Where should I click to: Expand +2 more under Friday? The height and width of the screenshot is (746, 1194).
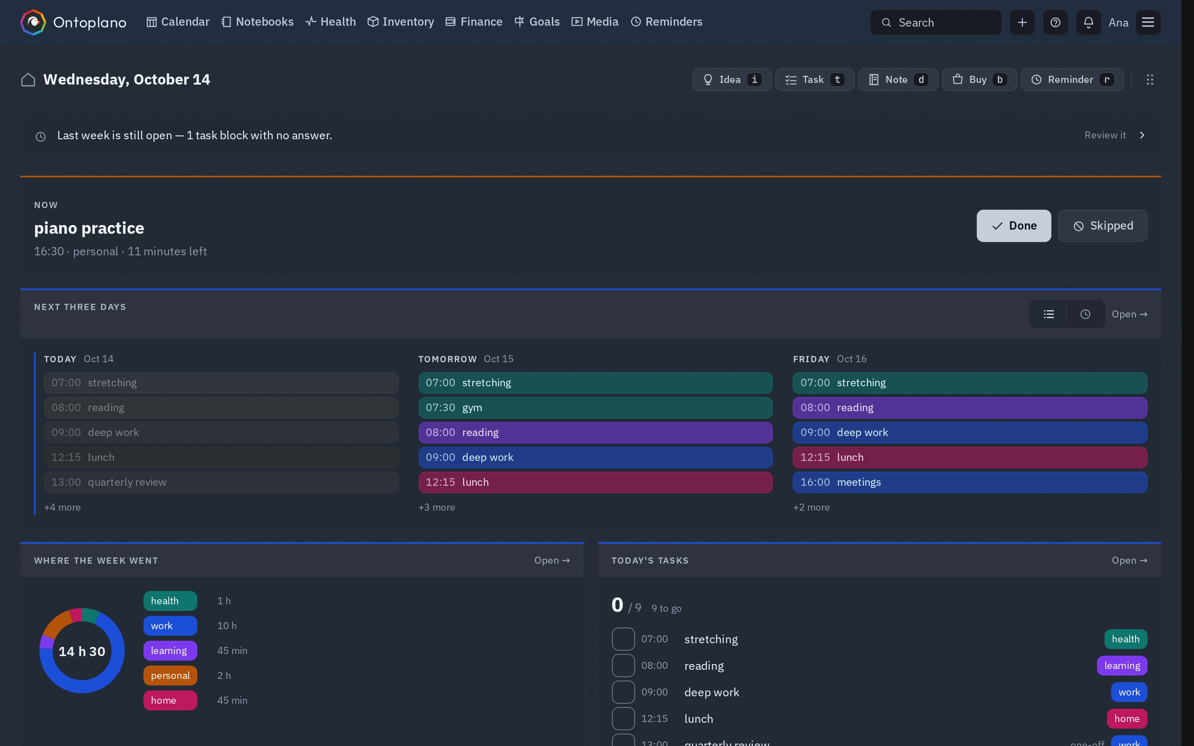click(x=811, y=507)
